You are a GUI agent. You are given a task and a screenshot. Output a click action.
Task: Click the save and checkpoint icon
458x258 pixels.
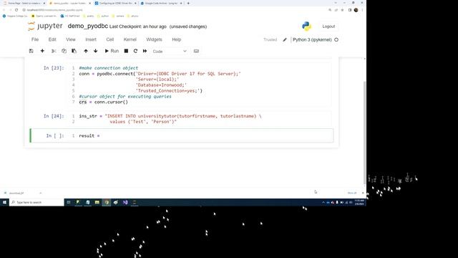pyautogui.click(x=31, y=51)
